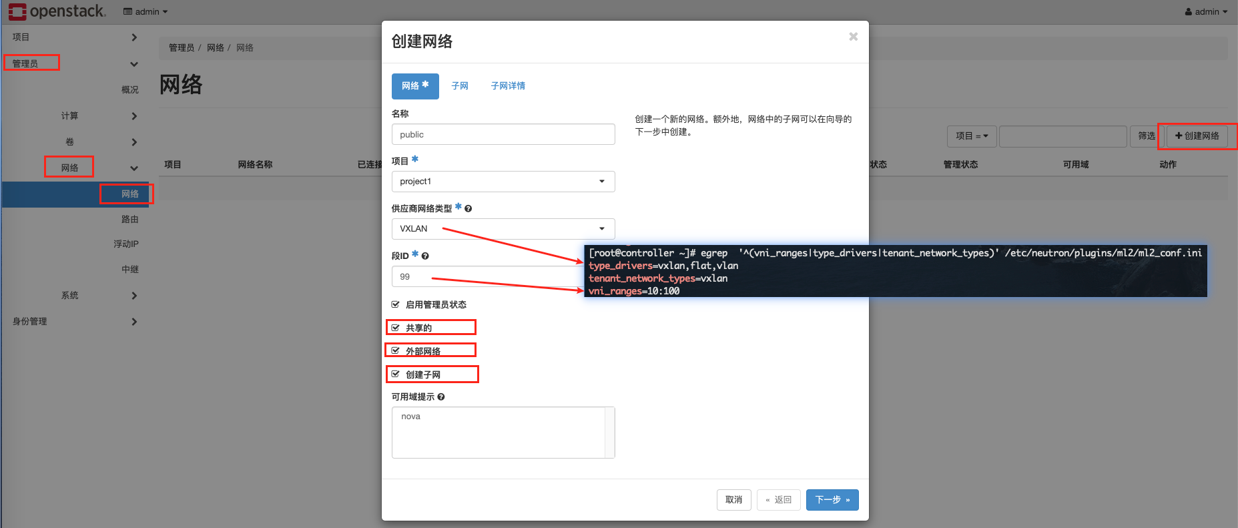Expand the 系统 sidebar group

[99, 296]
